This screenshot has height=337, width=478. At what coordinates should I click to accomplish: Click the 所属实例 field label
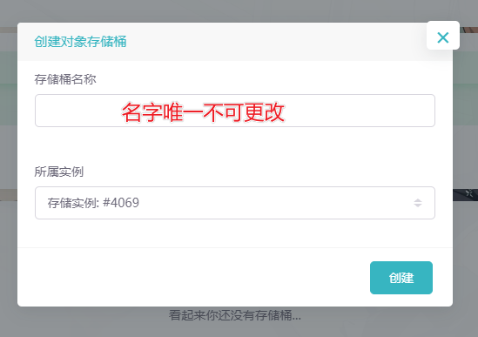coord(59,172)
